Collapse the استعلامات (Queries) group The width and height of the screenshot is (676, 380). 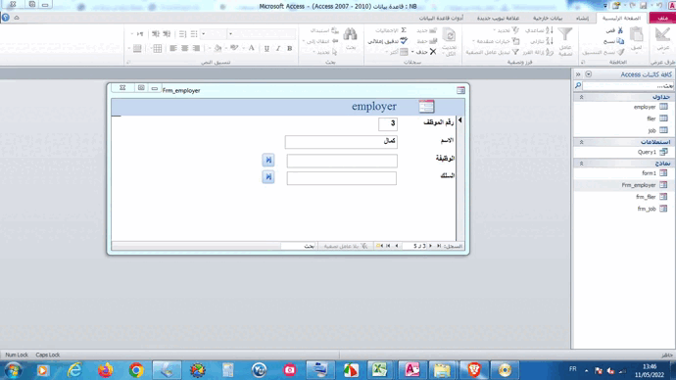click(x=581, y=142)
